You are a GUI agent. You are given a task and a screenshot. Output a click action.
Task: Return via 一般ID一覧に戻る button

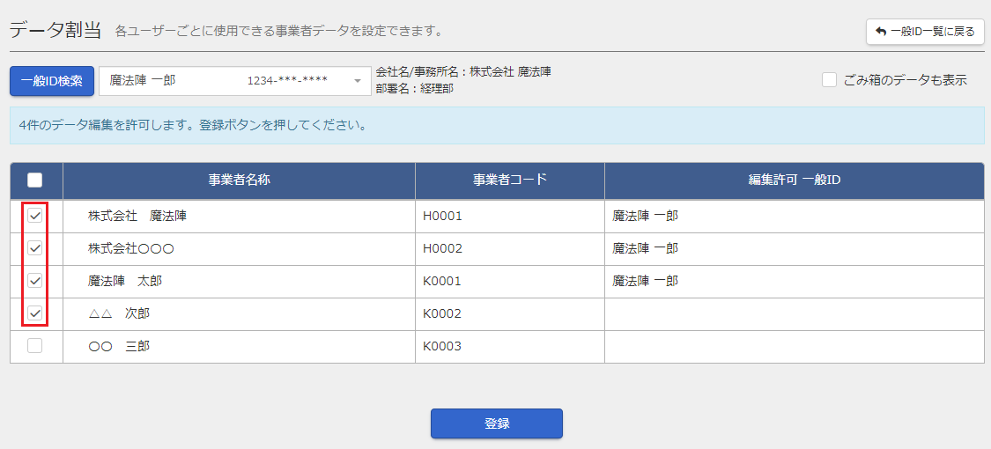[925, 32]
